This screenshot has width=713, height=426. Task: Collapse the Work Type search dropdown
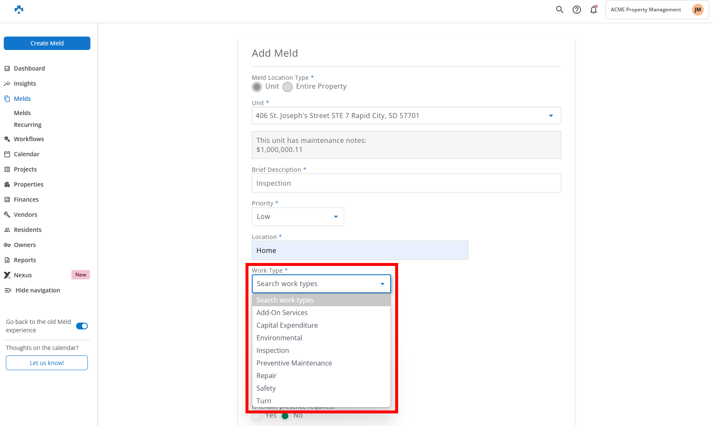coord(382,284)
